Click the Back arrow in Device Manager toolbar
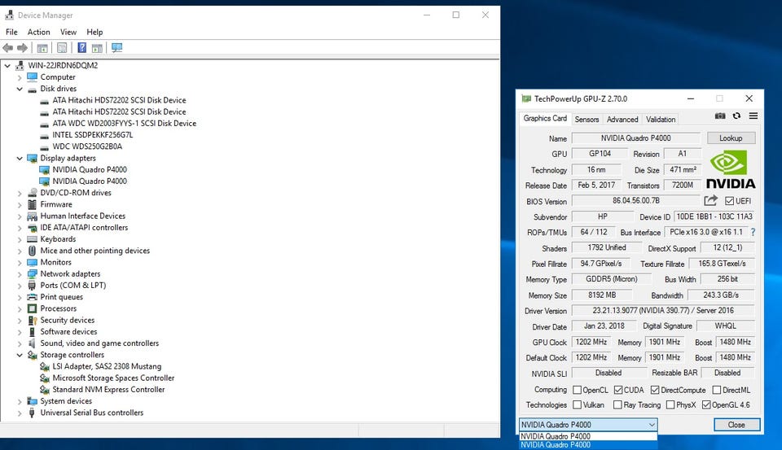The height and width of the screenshot is (450, 782). [8, 48]
